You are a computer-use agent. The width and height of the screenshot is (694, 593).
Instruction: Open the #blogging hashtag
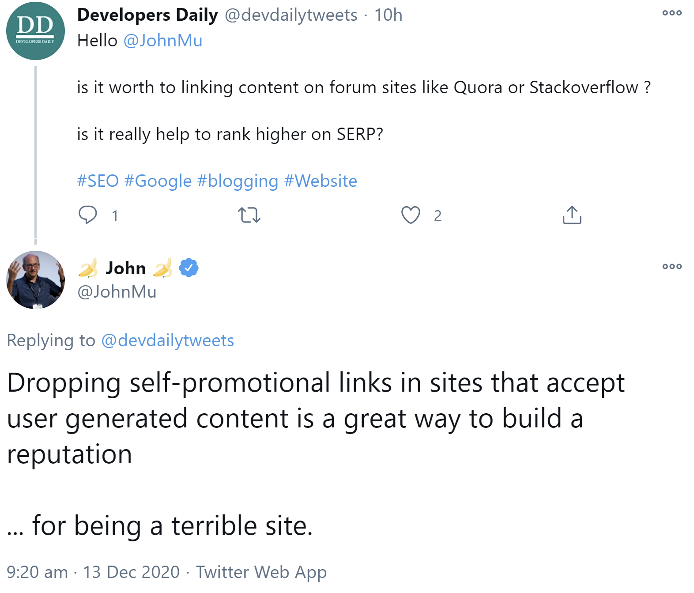click(x=236, y=180)
